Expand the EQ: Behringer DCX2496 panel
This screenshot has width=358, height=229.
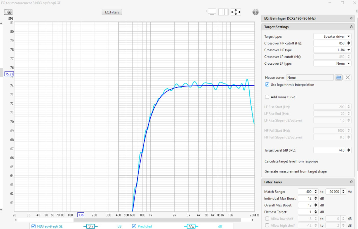pyautogui.click(x=351, y=18)
